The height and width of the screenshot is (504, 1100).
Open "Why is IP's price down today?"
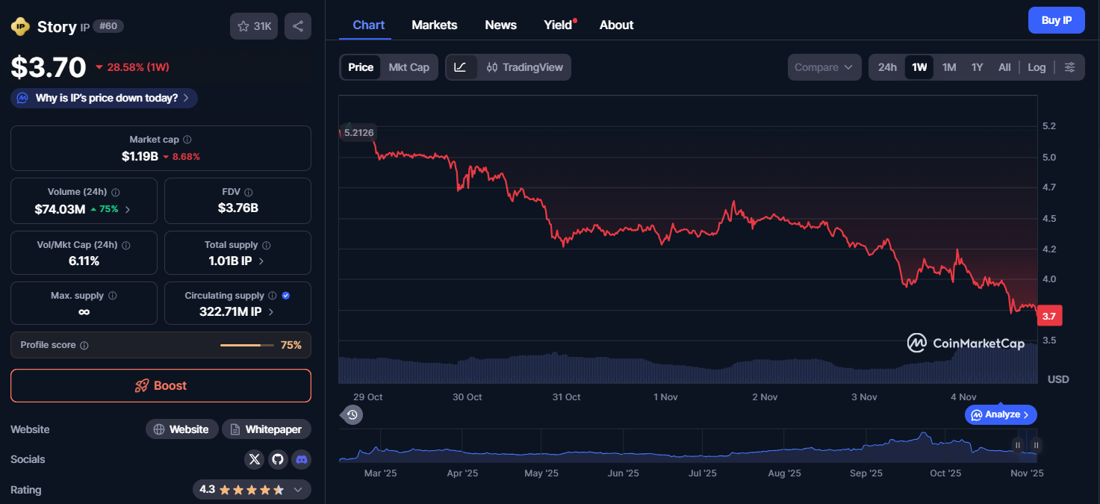103,98
